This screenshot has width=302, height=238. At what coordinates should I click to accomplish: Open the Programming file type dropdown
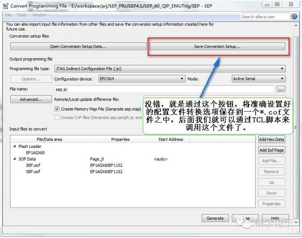point(170,69)
